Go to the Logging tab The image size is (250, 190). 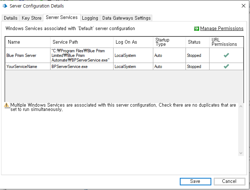coord(90,18)
